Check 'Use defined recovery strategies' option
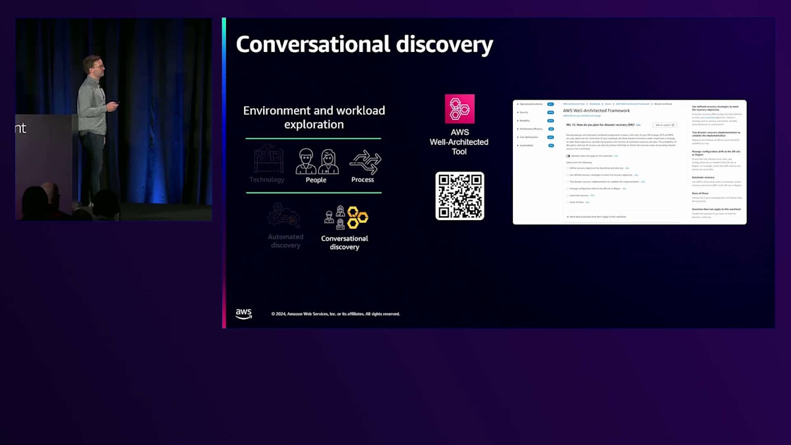This screenshot has height=445, width=791. (568, 175)
